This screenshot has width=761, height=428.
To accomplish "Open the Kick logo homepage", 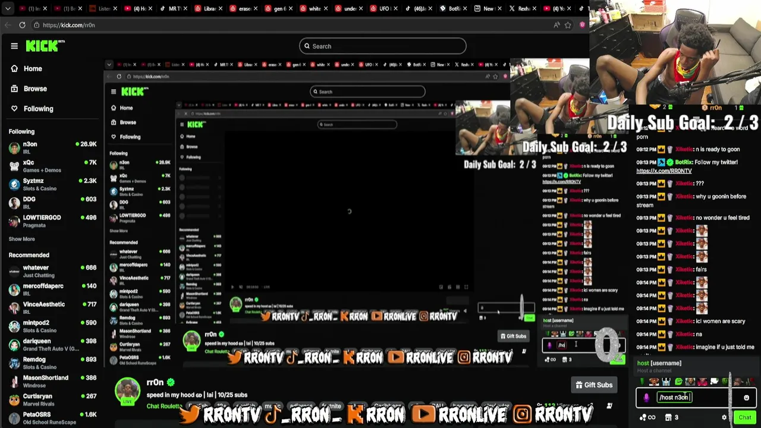I will point(45,46).
